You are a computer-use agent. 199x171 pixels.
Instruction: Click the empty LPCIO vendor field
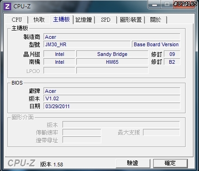pos(59,71)
